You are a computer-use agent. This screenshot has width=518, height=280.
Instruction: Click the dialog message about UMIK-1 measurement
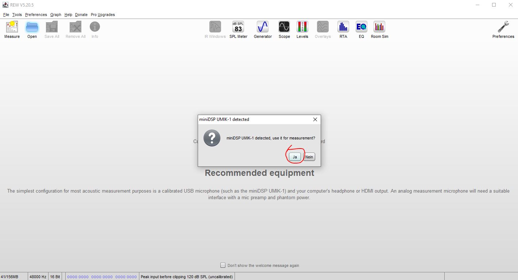coord(271,138)
